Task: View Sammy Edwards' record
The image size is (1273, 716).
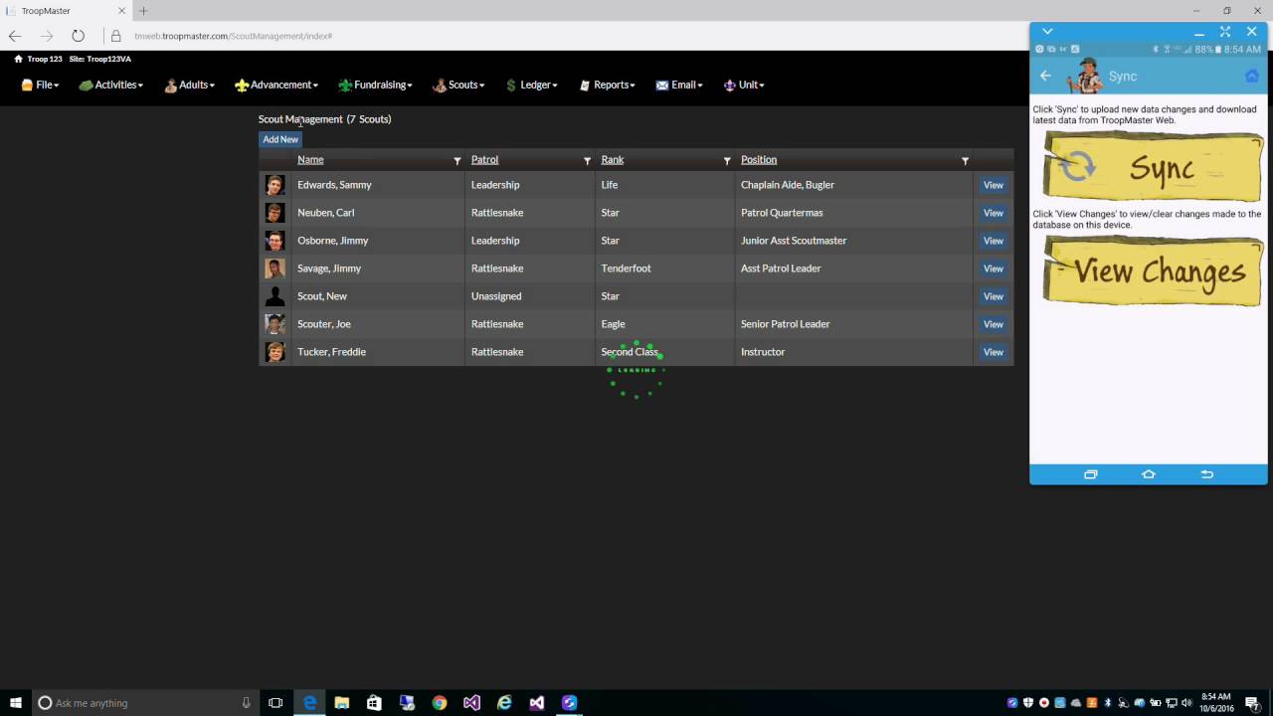Action: (993, 185)
